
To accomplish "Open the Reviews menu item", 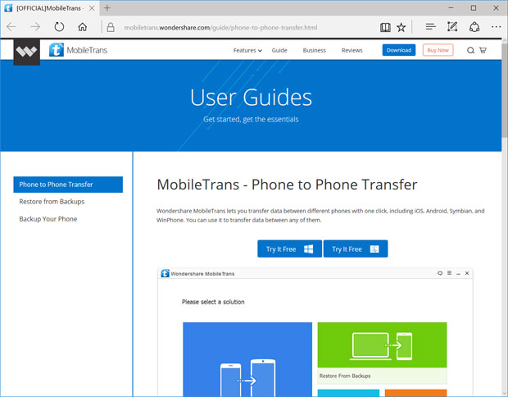I will click(352, 50).
